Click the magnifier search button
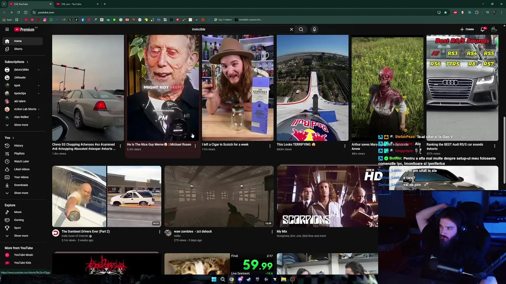Image resolution: width=506 pixels, height=284 pixels. point(301,29)
